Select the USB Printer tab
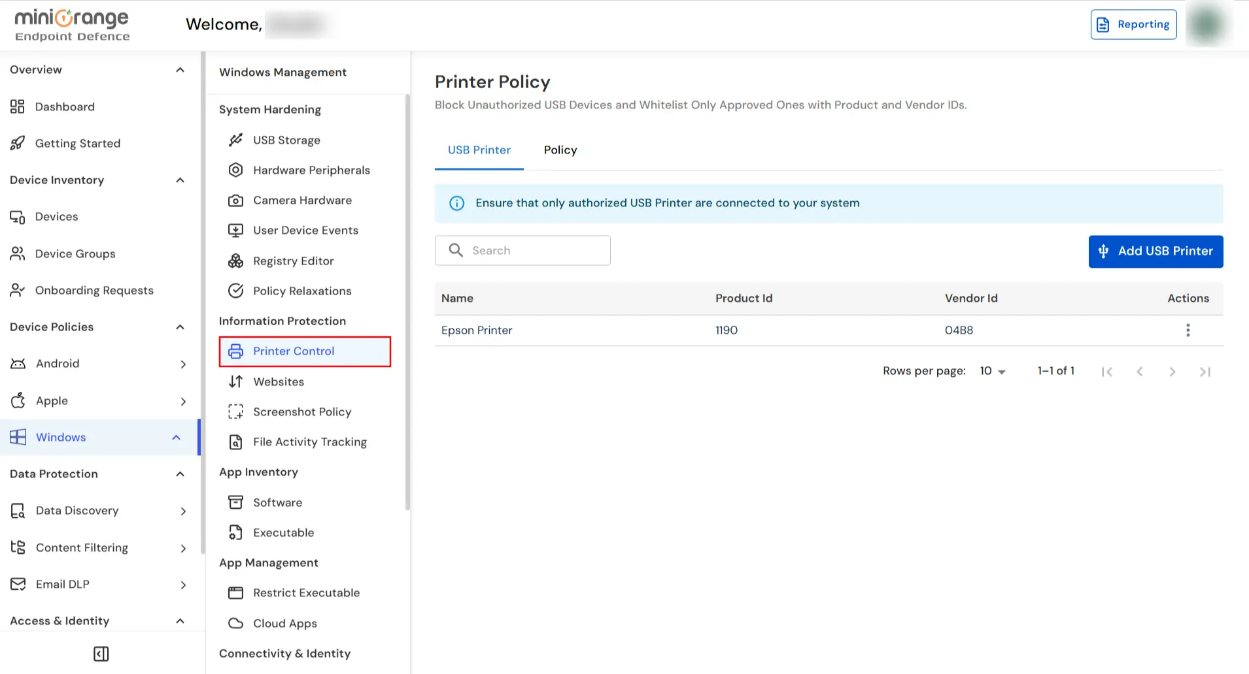 click(479, 150)
